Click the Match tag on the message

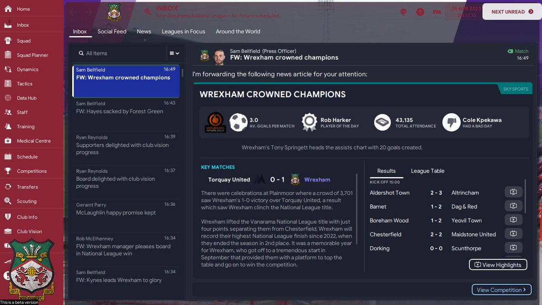(x=518, y=52)
